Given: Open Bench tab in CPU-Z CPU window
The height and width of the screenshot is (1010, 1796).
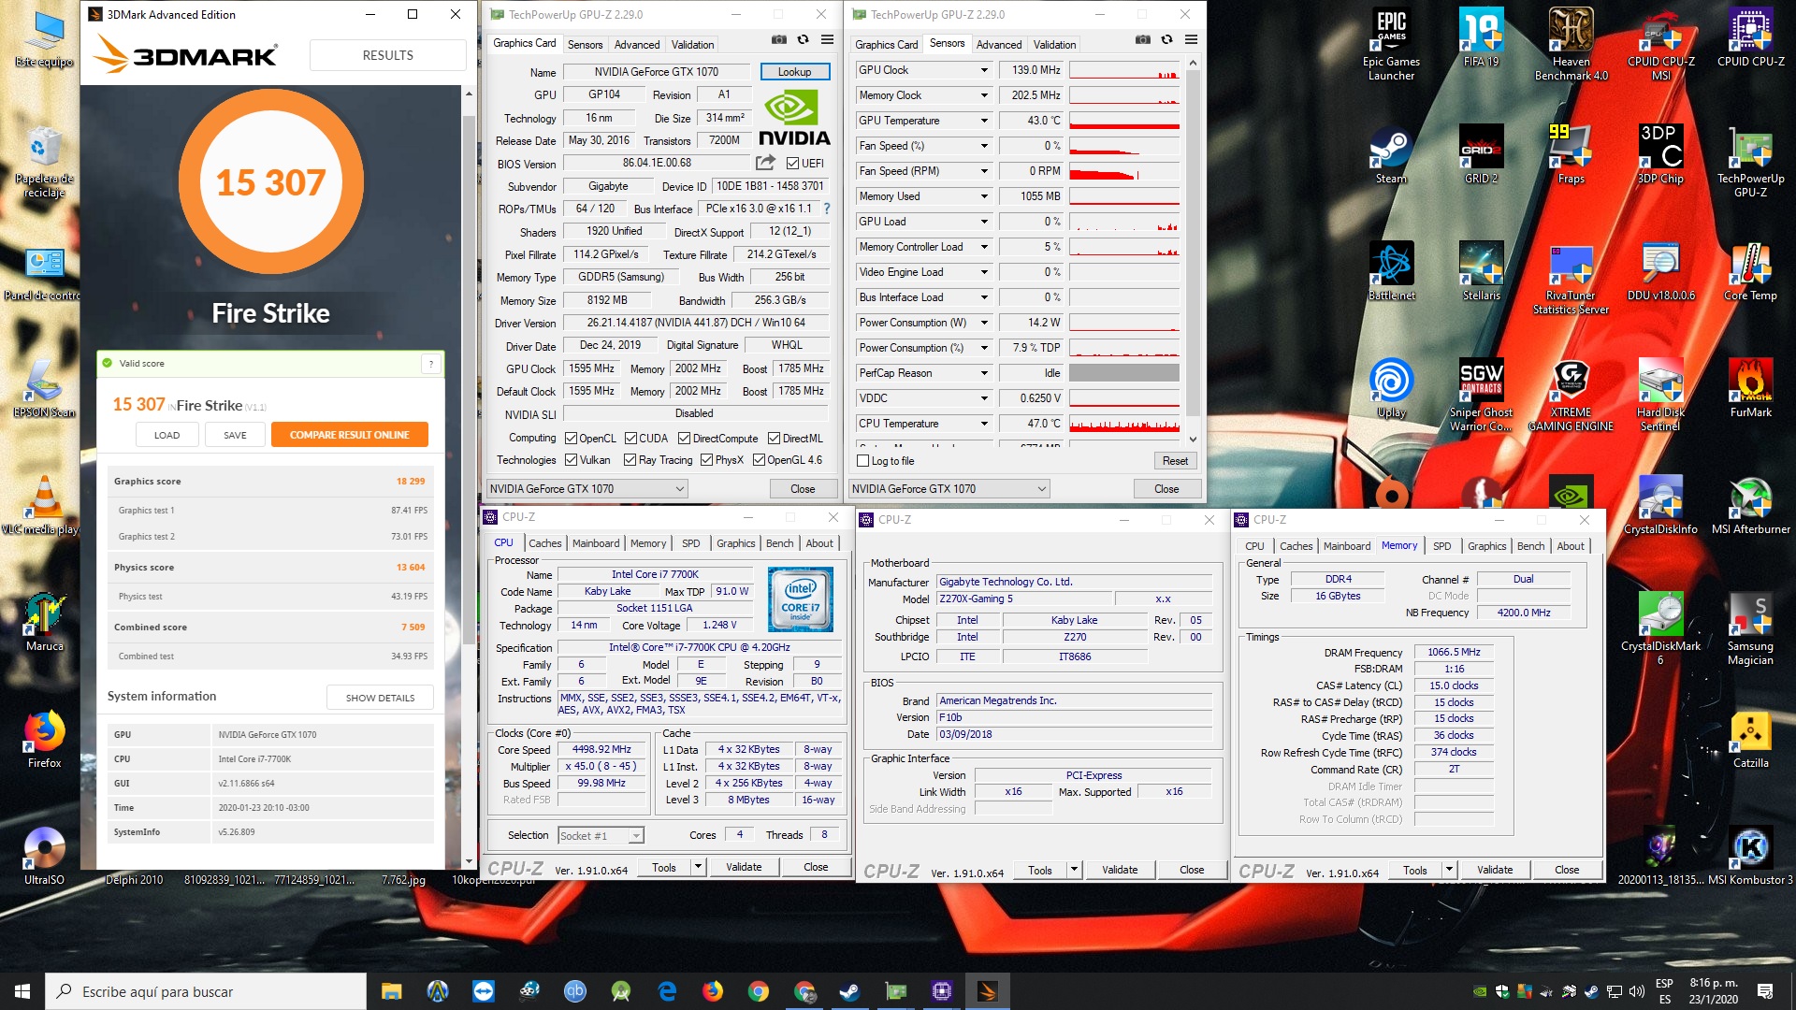Looking at the screenshot, I should (x=779, y=543).
